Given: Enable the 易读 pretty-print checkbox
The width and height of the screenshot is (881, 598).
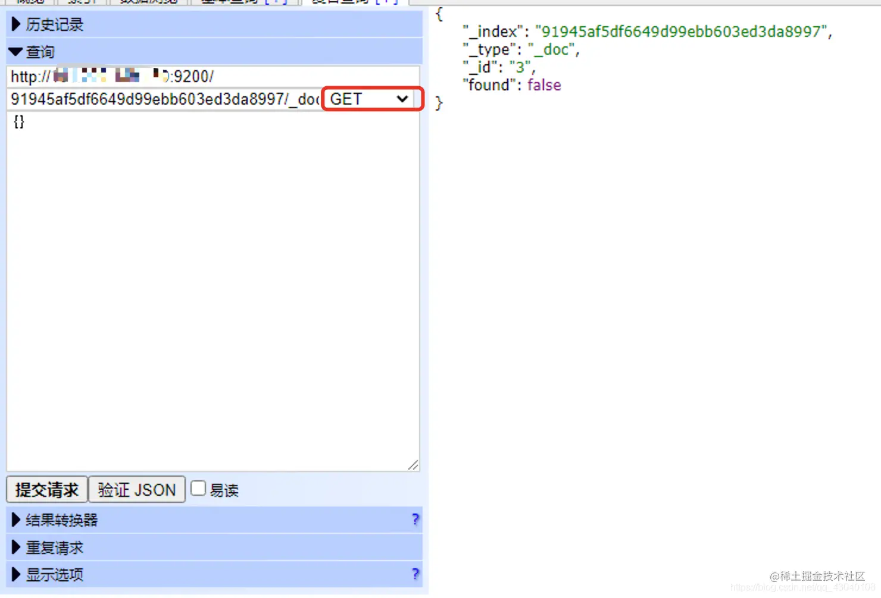Looking at the screenshot, I should tap(198, 489).
